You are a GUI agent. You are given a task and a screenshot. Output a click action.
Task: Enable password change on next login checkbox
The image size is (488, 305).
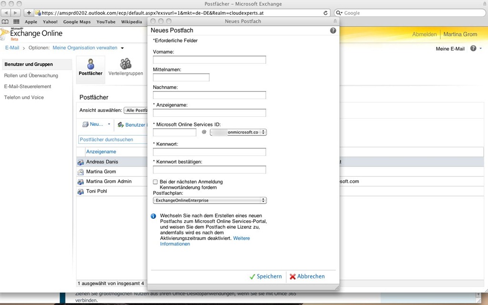pos(155,182)
